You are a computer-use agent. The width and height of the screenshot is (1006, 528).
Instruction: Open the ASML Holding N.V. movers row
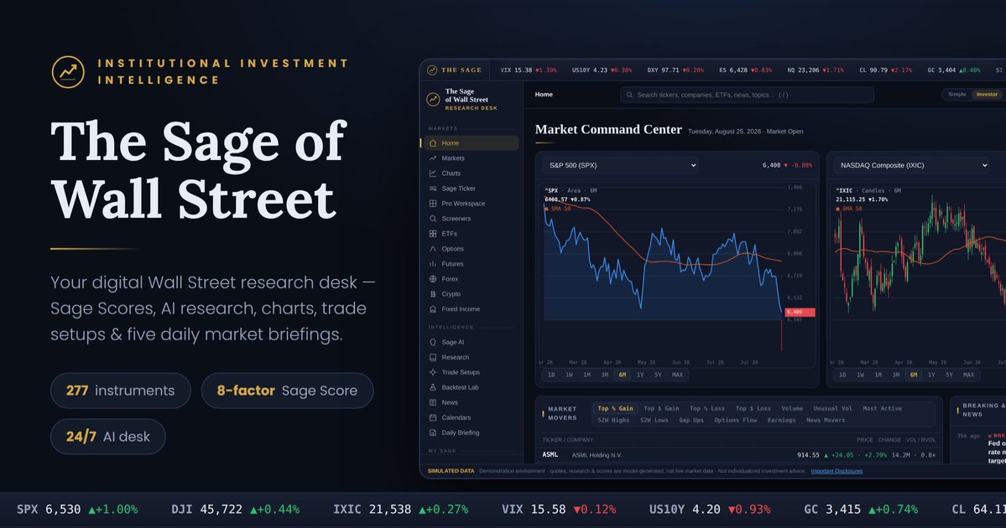[738, 455]
